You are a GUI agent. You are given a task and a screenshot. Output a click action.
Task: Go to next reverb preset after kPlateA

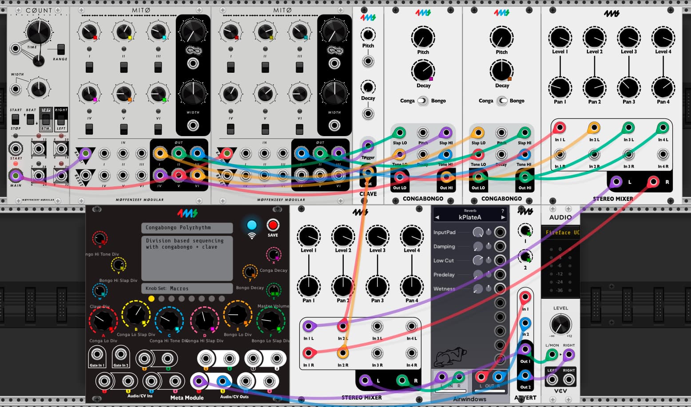point(503,217)
